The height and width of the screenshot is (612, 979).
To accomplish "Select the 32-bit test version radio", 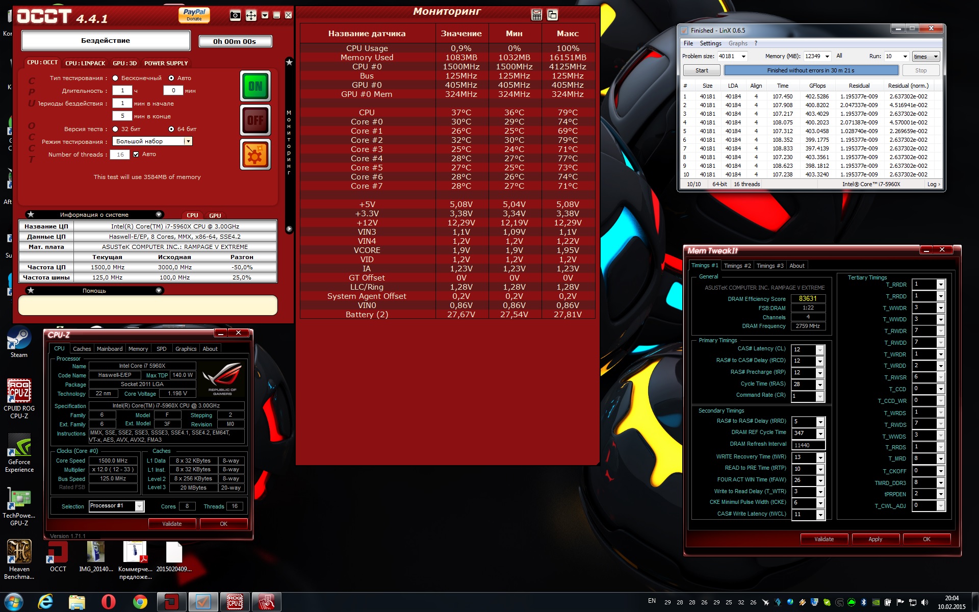I will [115, 129].
